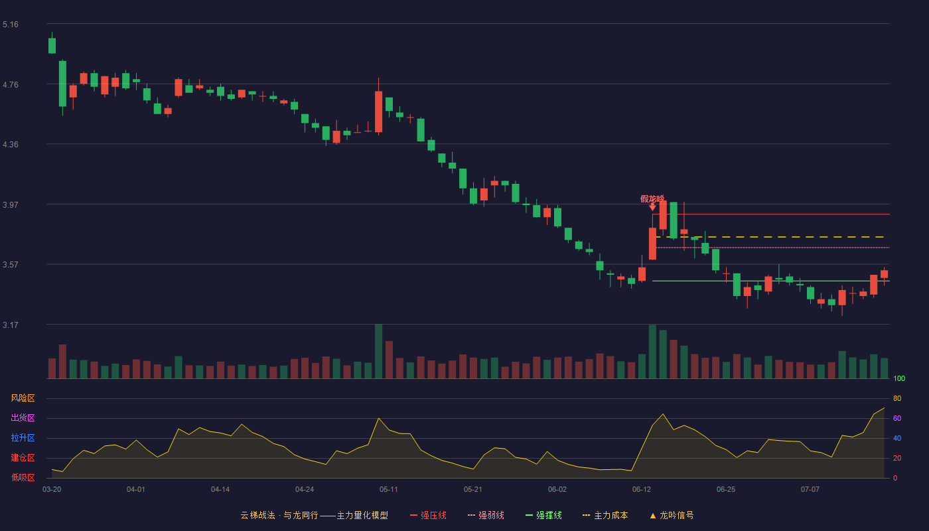Toggle the 强撑线 legend entry
The height and width of the screenshot is (531, 929).
click(x=543, y=515)
